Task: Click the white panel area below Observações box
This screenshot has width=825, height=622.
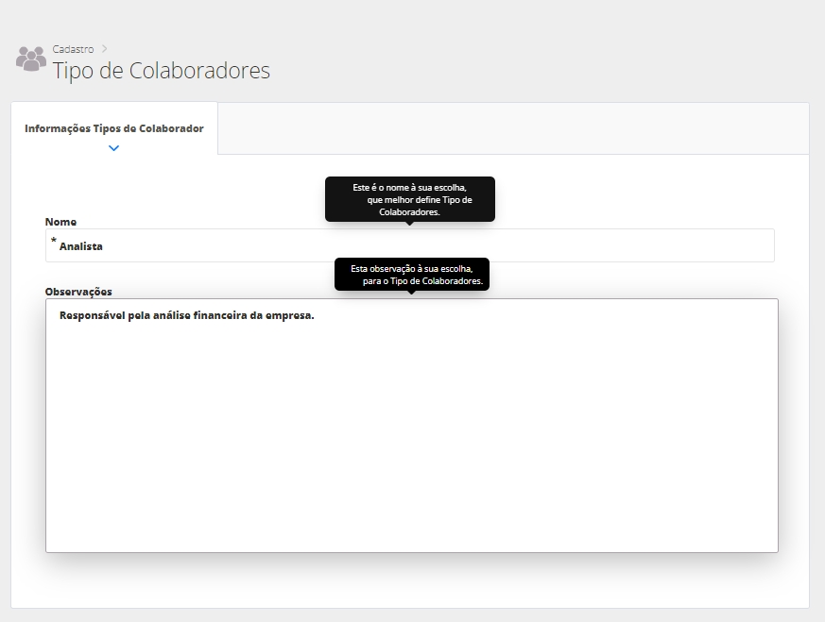Action: pos(411,580)
